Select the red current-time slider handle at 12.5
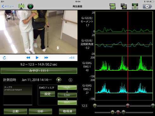 [127, 106]
